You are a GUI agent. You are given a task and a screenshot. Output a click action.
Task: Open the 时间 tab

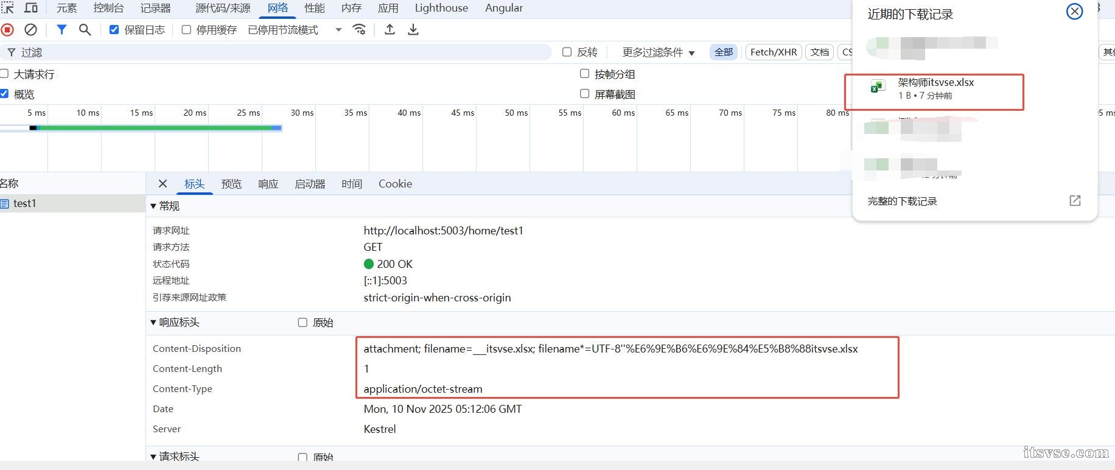tap(352, 184)
